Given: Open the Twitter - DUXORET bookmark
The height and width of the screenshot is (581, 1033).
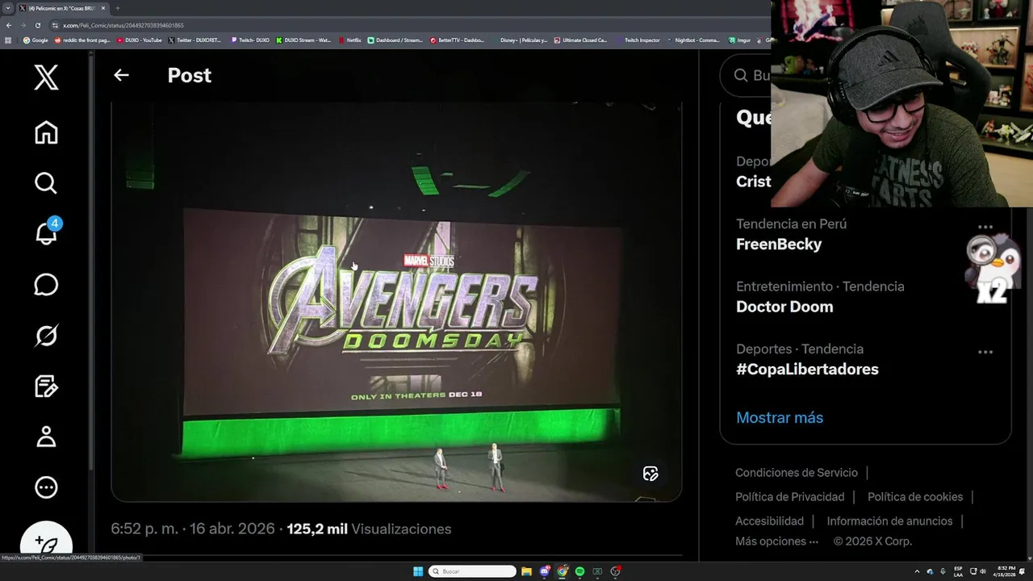Looking at the screenshot, I should coord(194,40).
